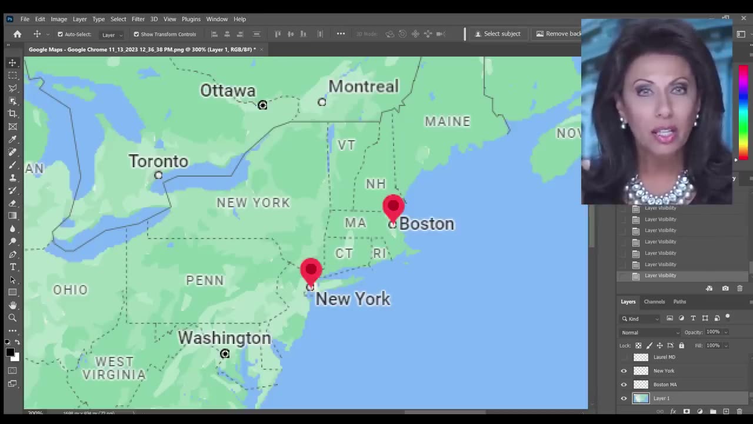Hide the New York layer
753x424 pixels.
[x=624, y=370]
